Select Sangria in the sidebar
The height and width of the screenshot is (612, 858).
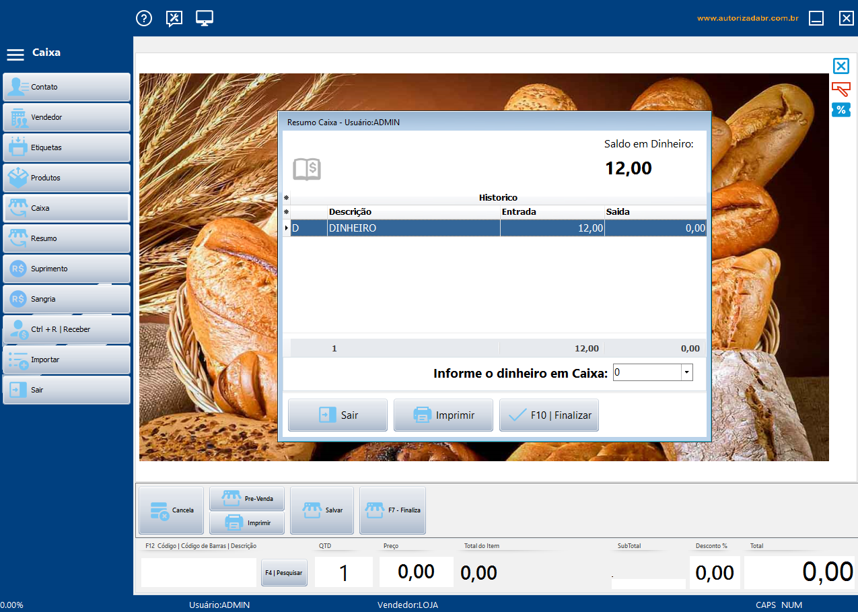click(x=66, y=299)
